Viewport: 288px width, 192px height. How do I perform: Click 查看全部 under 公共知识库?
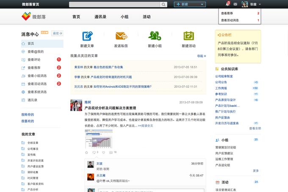(255, 128)
